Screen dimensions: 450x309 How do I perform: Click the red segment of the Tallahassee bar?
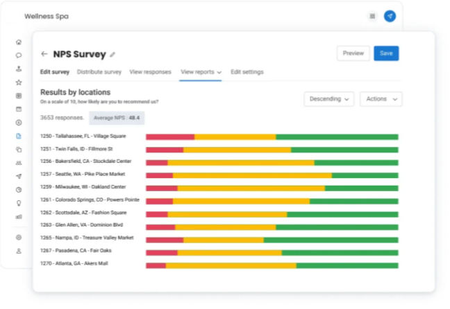169,137
